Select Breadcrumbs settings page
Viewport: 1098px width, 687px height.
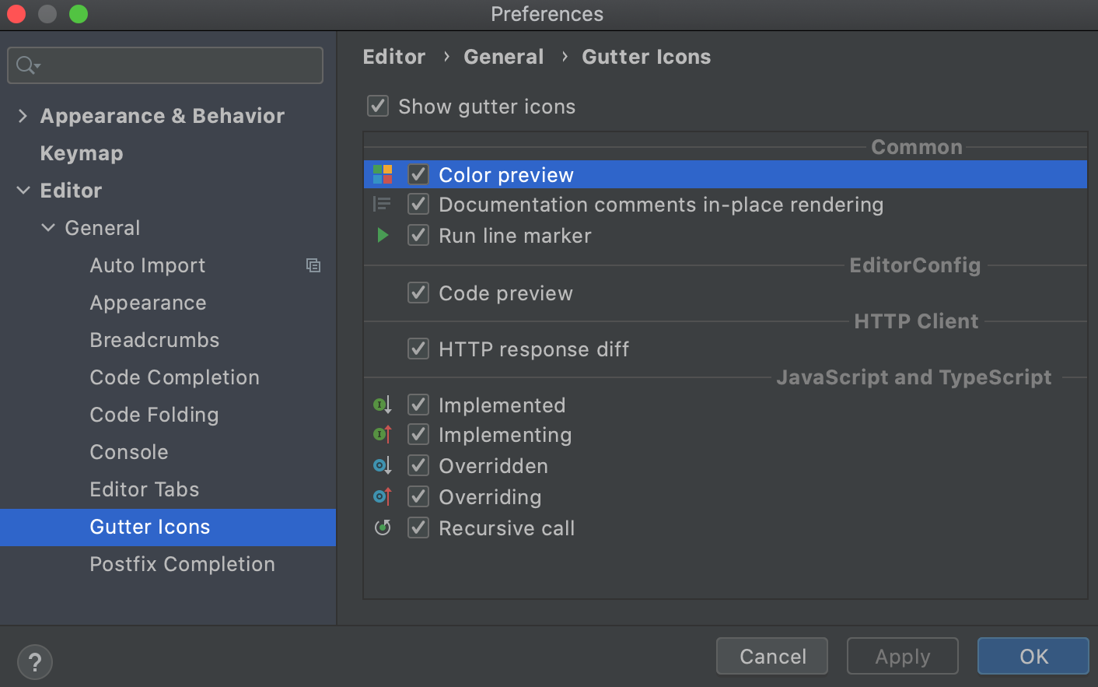155,340
